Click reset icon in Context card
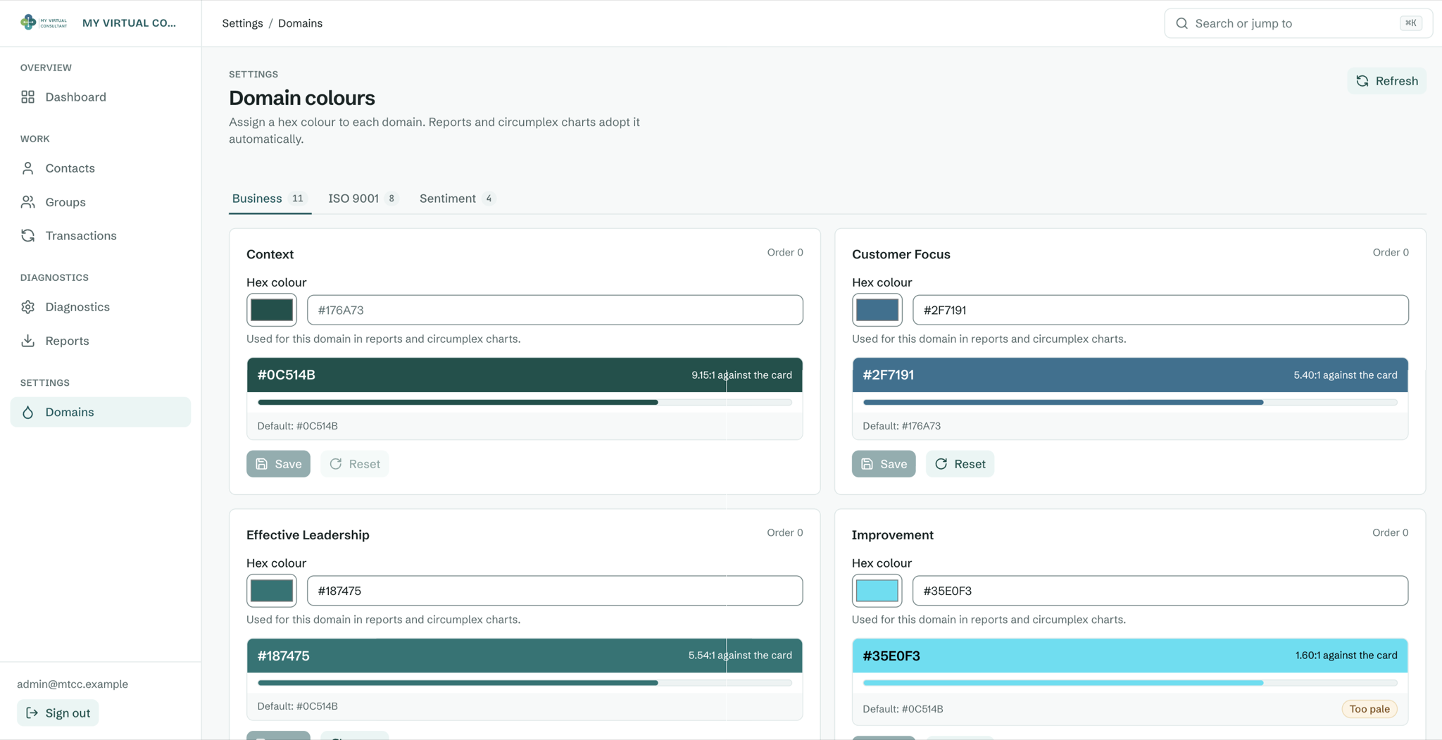 pos(336,464)
